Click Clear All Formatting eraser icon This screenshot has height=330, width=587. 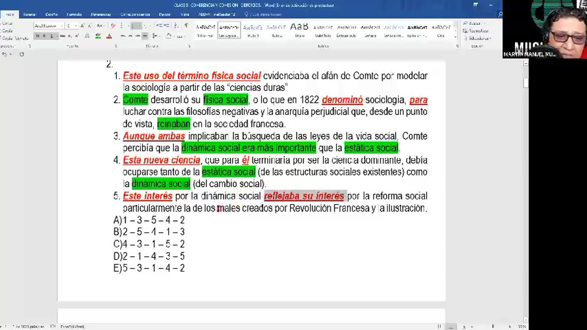[113, 26]
